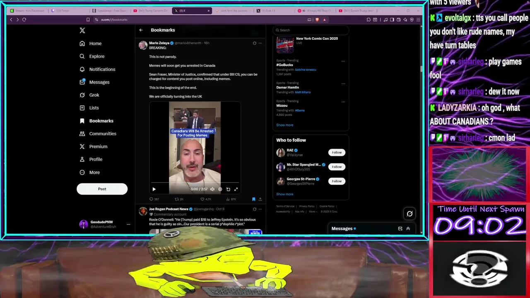View analytics for the post (87K)
The width and height of the screenshot is (530, 298).
pos(231,199)
